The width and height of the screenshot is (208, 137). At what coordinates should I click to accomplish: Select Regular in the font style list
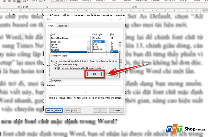(99, 42)
